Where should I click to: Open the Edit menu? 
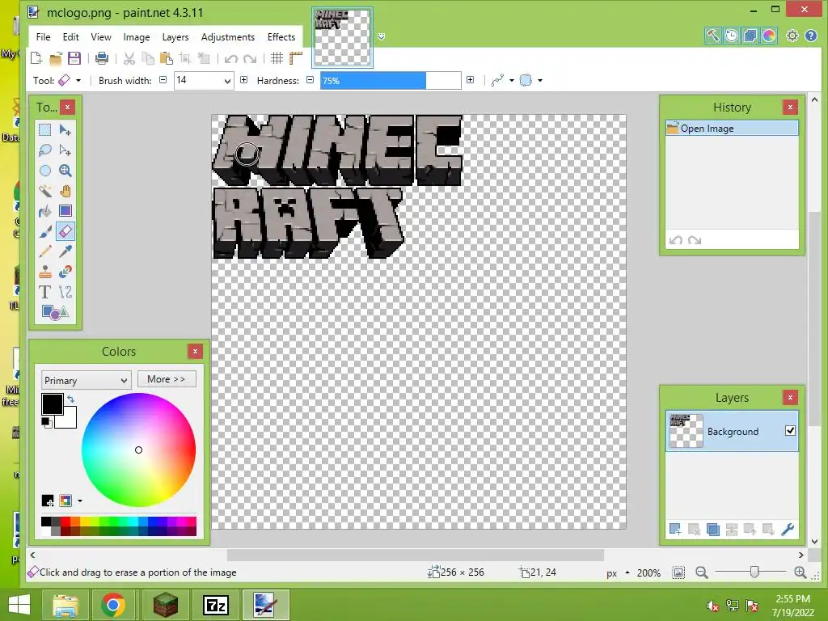pyautogui.click(x=71, y=37)
